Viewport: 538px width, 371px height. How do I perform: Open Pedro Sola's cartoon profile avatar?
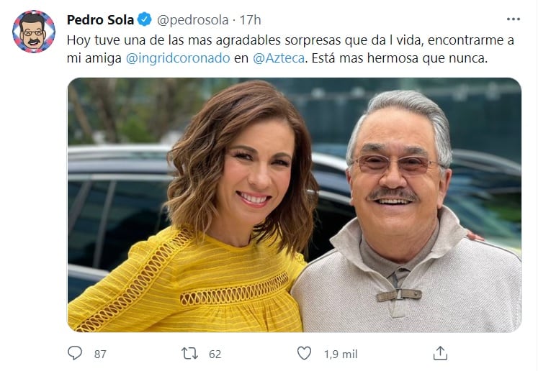point(34,32)
